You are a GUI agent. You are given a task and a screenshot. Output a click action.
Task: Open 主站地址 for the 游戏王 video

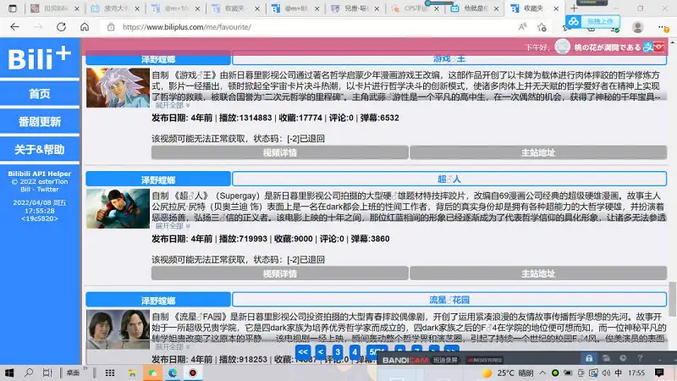(x=538, y=152)
